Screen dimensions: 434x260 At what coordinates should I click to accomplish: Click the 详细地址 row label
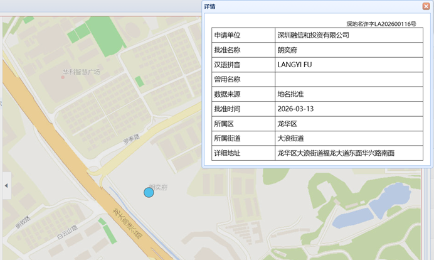227,153
